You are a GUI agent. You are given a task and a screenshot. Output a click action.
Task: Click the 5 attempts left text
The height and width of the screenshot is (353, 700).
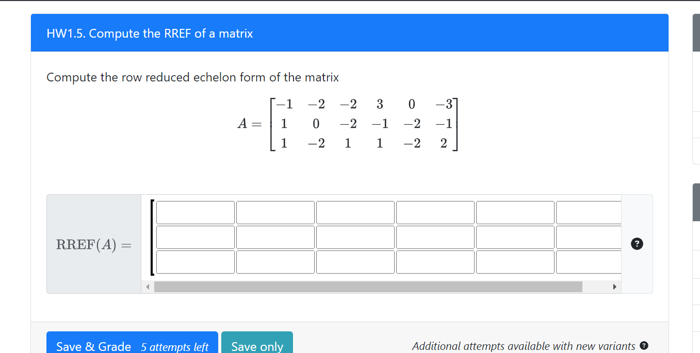(x=175, y=347)
